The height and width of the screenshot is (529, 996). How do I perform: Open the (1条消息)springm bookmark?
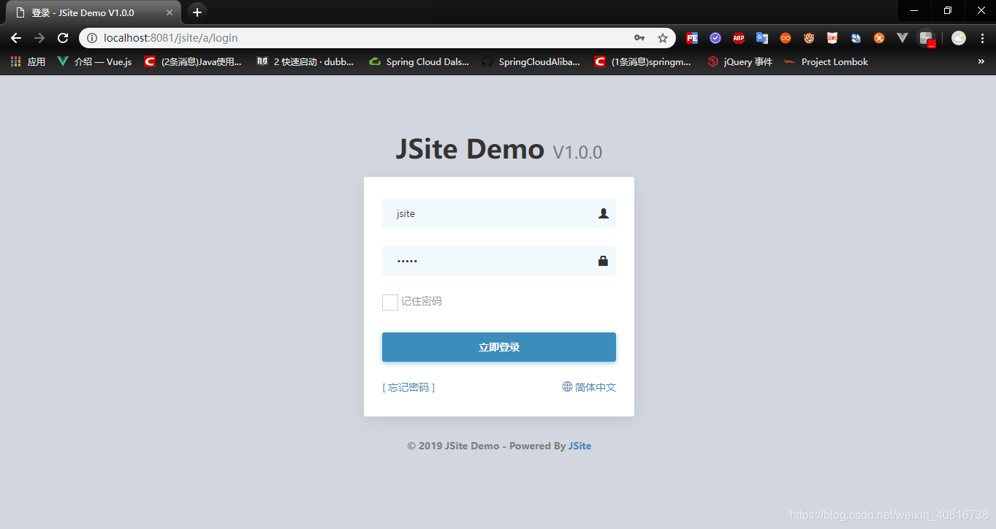[643, 62]
